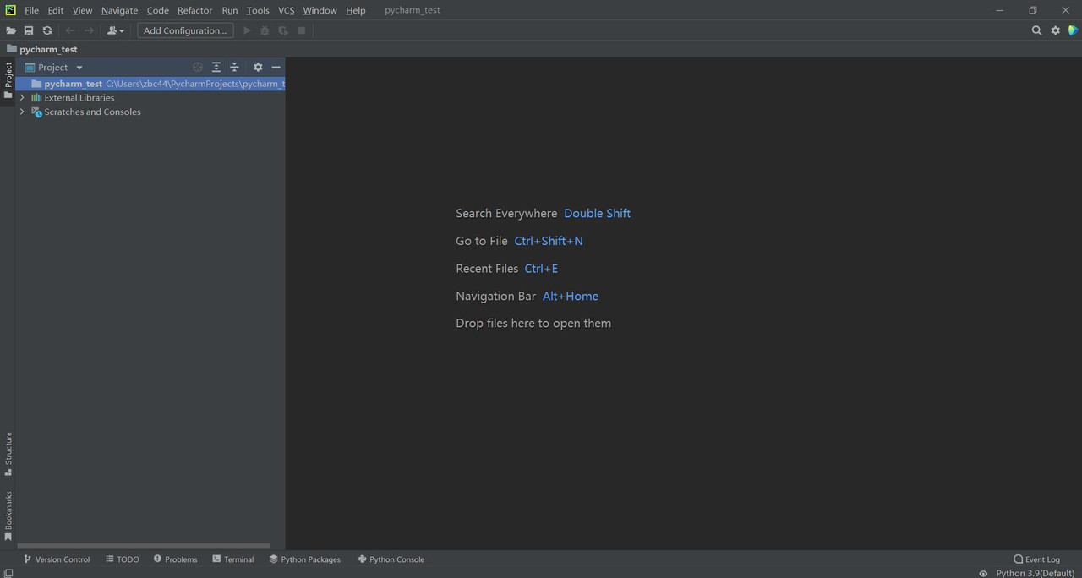Expand the Scratches and Consoles node
The width and height of the screenshot is (1082, 578).
[22, 112]
